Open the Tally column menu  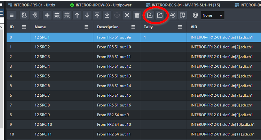[180, 27]
